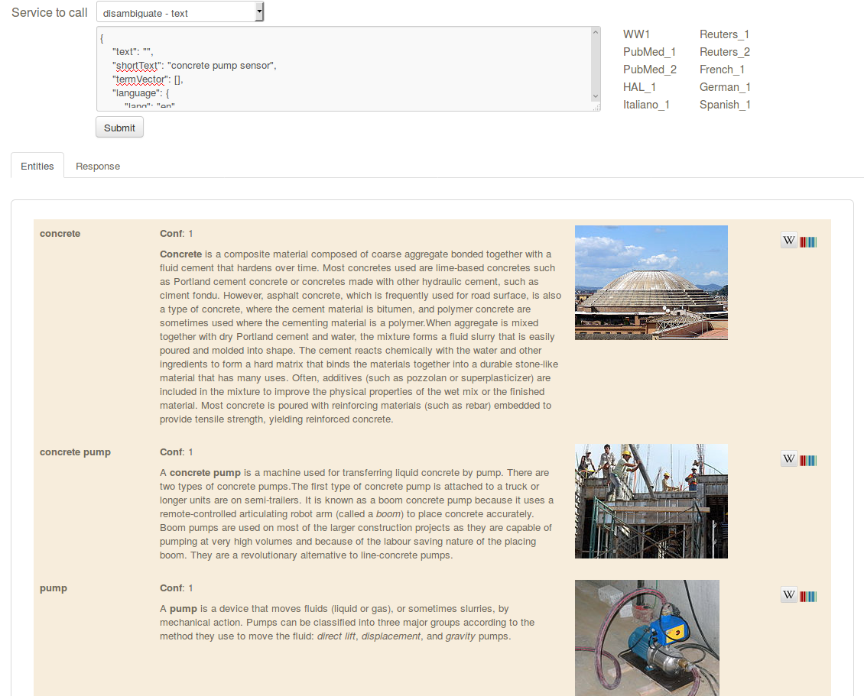Load the German_1 example
Image resolution: width=864 pixels, height=696 pixels.
[725, 87]
